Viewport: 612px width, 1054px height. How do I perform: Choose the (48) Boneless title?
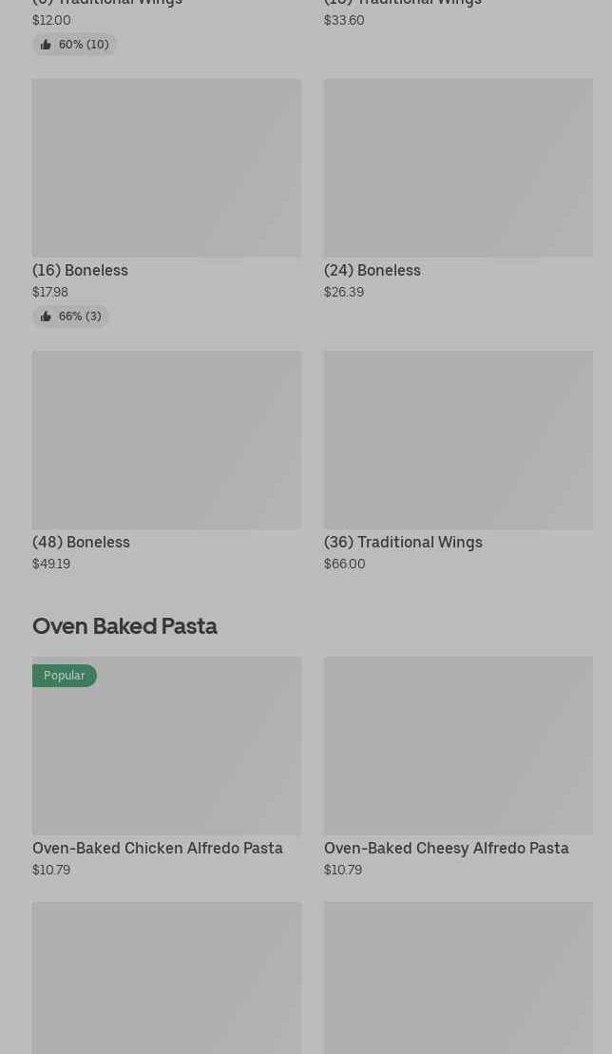pyautogui.click(x=81, y=543)
